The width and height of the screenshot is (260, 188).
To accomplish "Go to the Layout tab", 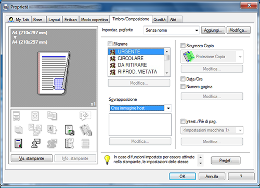I will [54, 20].
